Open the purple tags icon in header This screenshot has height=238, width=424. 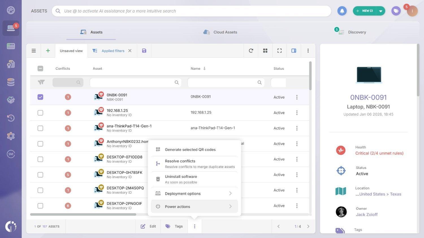[x=396, y=11]
